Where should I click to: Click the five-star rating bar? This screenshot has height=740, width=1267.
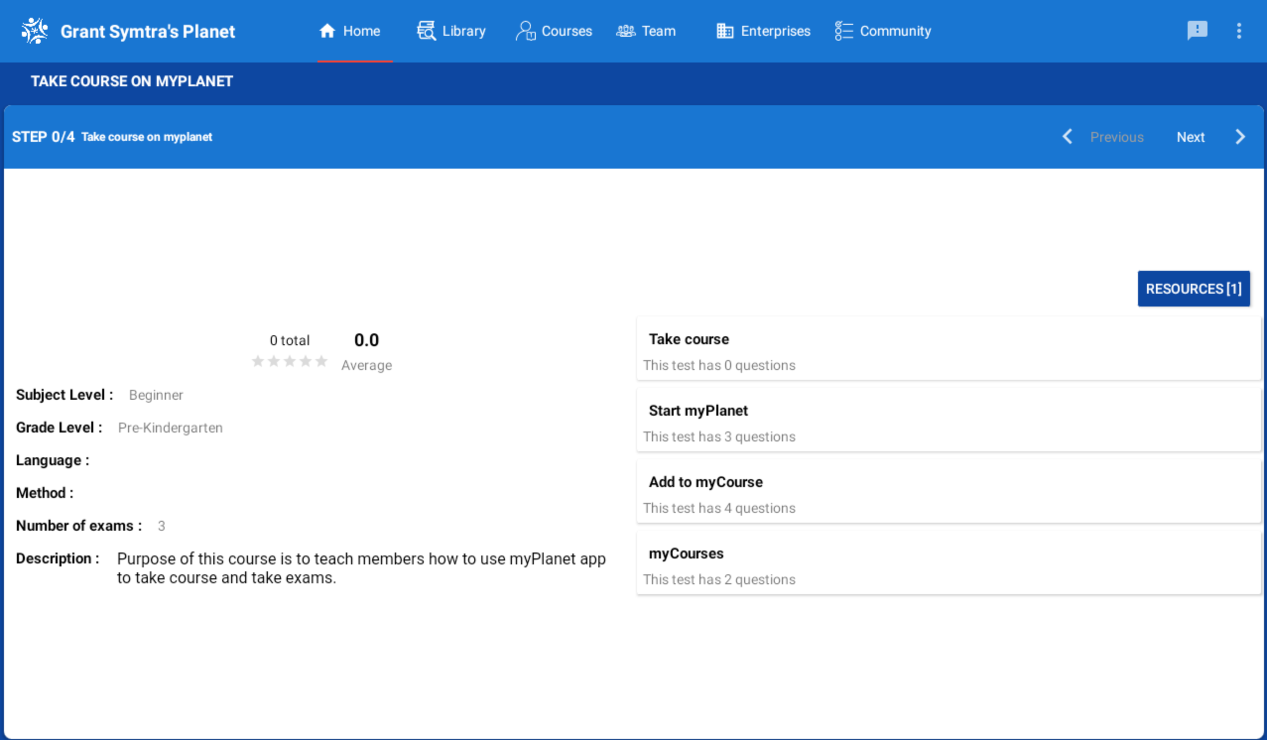click(290, 361)
